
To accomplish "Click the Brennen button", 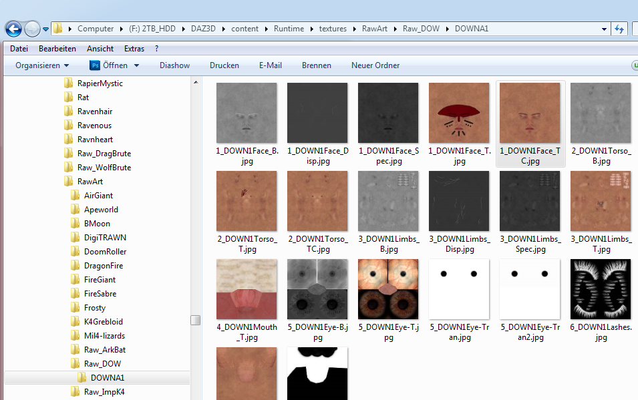I will coord(317,65).
